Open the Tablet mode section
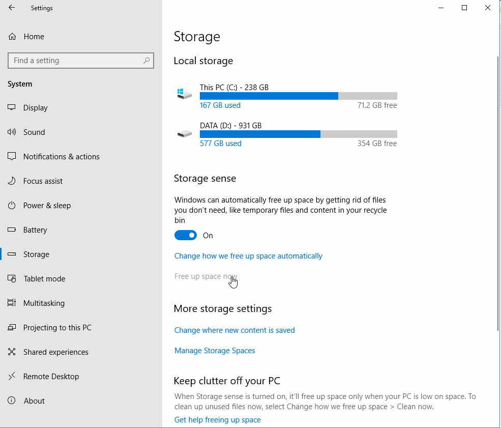 pos(44,279)
